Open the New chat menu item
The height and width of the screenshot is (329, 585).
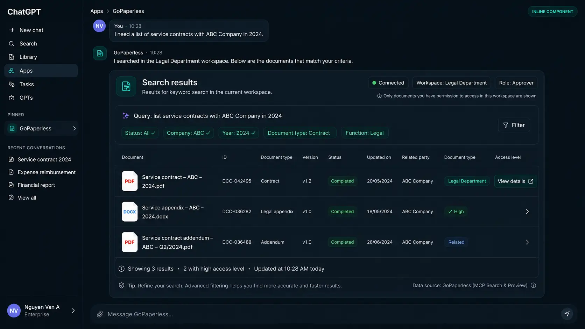click(41, 30)
